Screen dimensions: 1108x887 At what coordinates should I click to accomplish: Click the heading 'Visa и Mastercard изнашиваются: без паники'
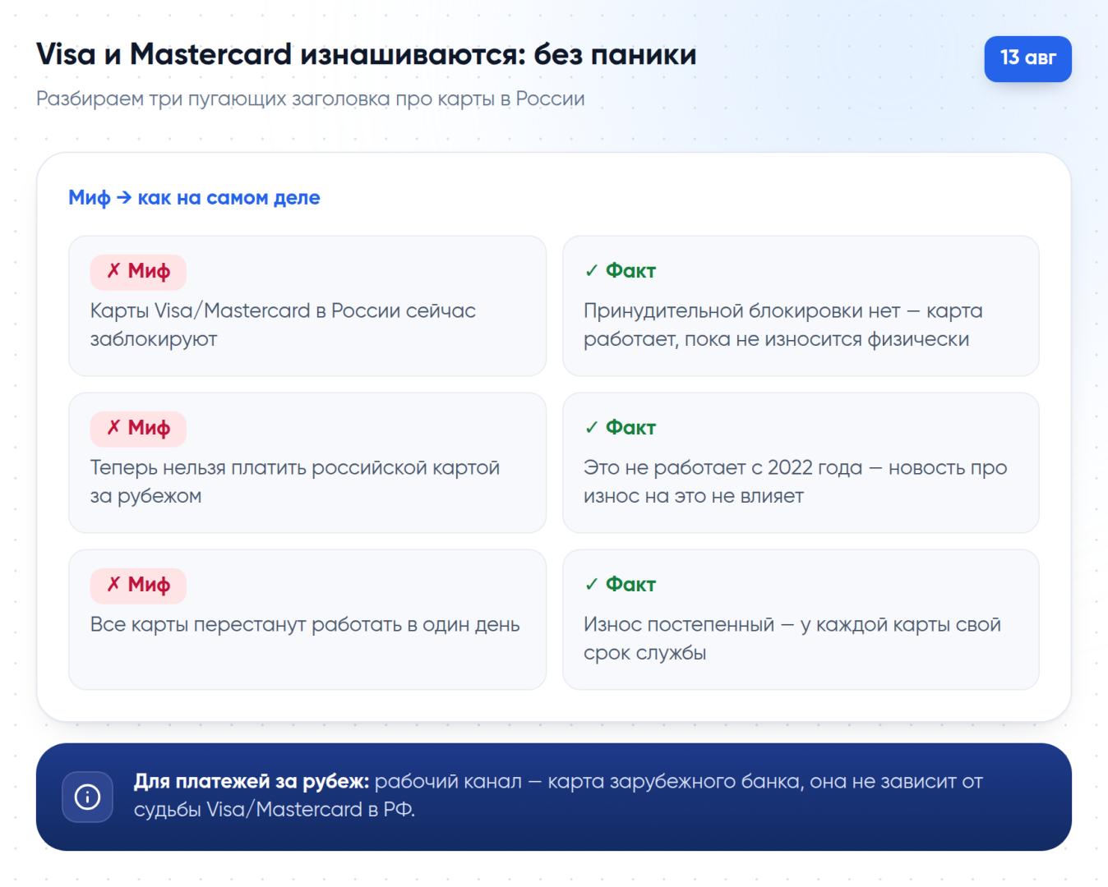click(x=367, y=54)
